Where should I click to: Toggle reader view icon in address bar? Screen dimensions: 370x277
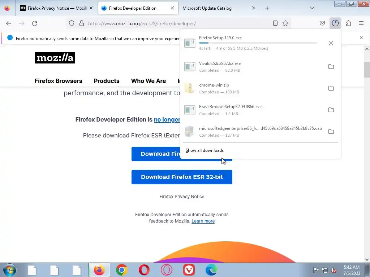tap(275, 23)
